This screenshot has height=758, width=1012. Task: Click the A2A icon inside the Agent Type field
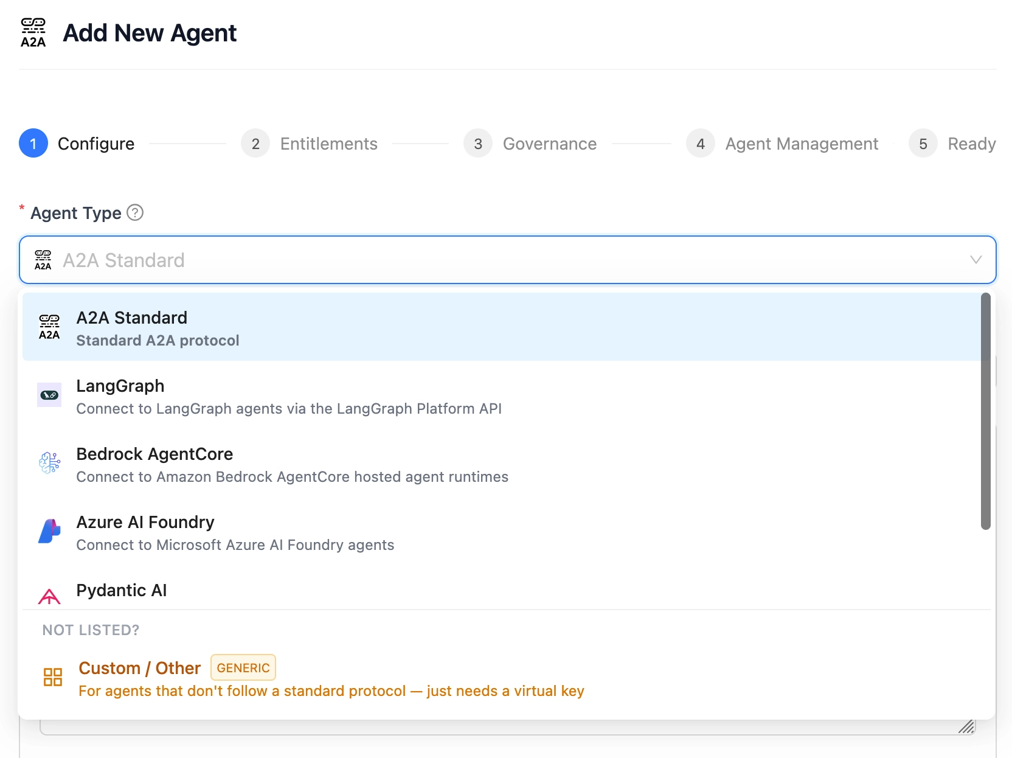pyautogui.click(x=43, y=260)
